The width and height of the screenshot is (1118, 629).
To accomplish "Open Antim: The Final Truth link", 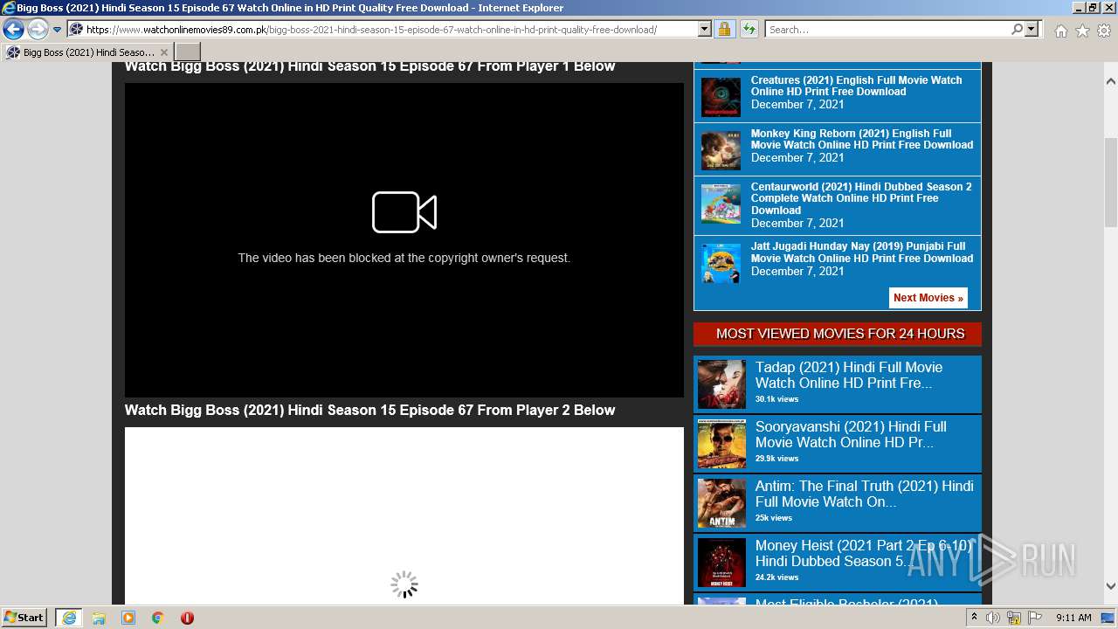I will pyautogui.click(x=865, y=494).
